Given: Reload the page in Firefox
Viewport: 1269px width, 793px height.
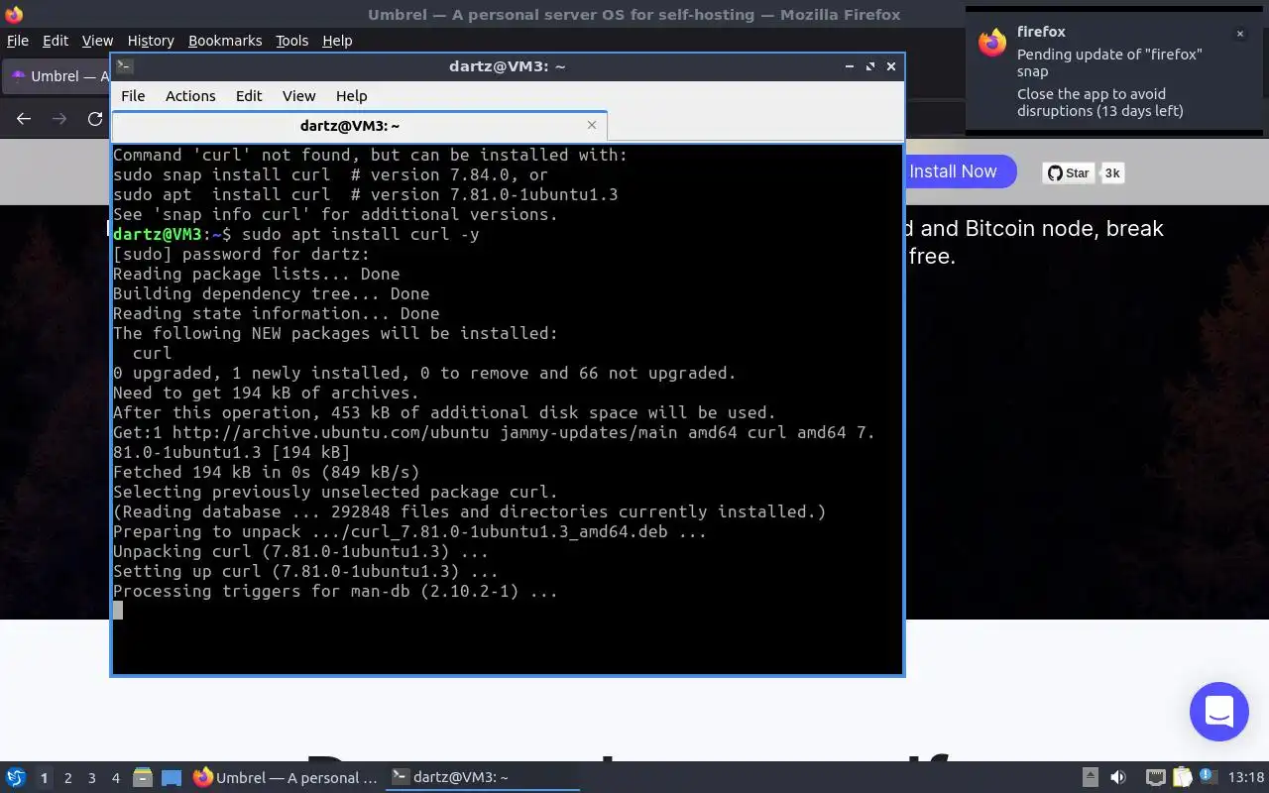Looking at the screenshot, I should (x=95, y=119).
